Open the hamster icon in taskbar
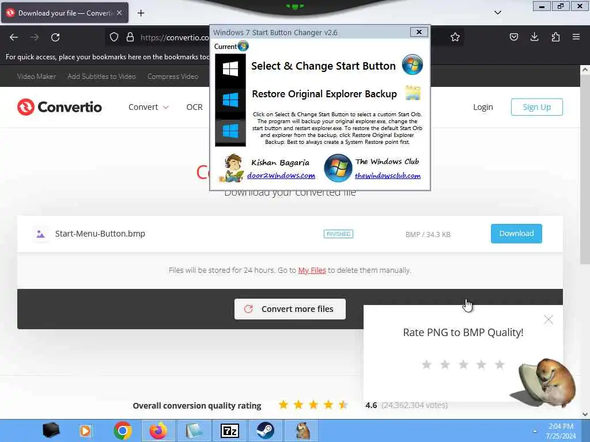The width and height of the screenshot is (590, 442). [302, 430]
